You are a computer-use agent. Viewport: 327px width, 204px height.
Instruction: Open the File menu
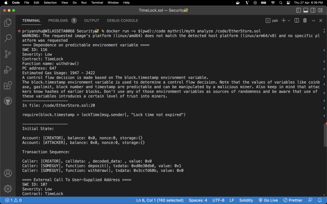pos(27,2)
